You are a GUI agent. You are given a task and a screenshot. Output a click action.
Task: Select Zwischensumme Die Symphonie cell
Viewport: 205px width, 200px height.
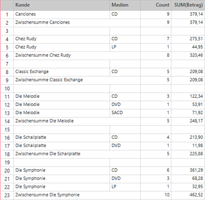(x=77, y=195)
